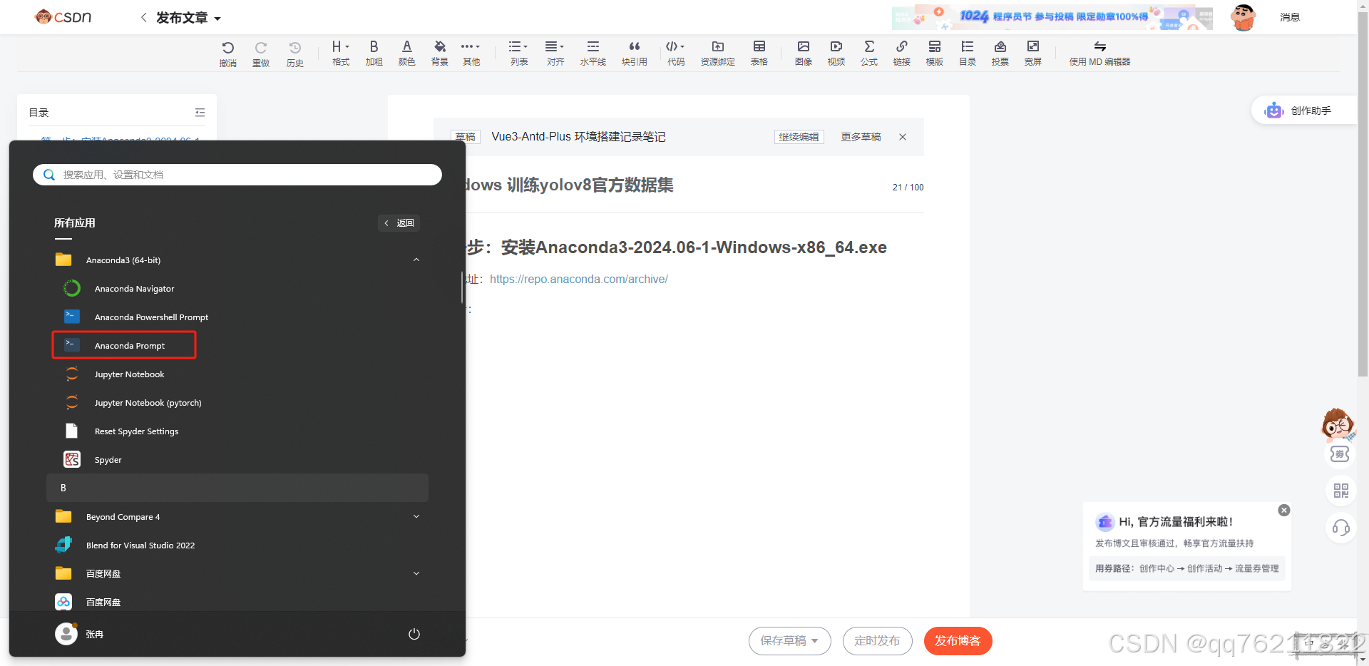Click the resource binding (资源绑定) icon
The height and width of the screenshot is (666, 1369).
pos(717,53)
